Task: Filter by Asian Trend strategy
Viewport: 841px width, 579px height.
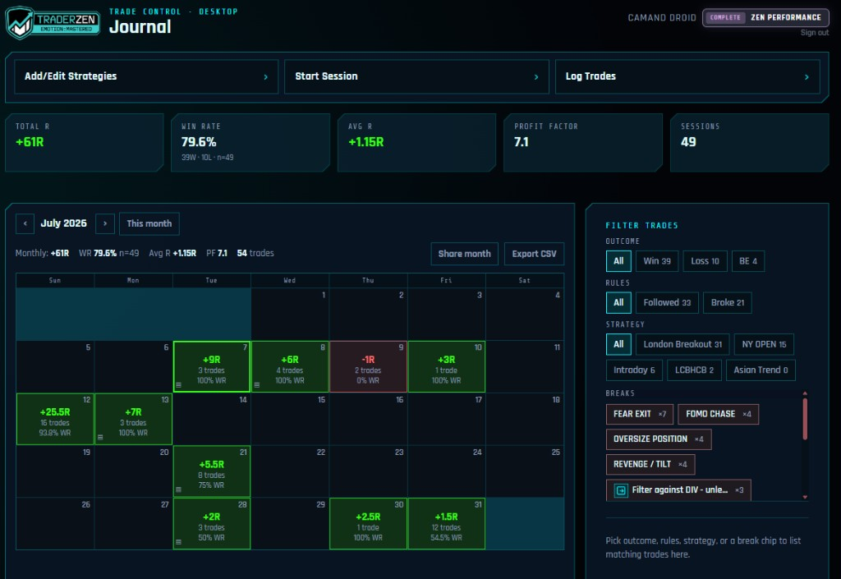Action: [x=761, y=370]
